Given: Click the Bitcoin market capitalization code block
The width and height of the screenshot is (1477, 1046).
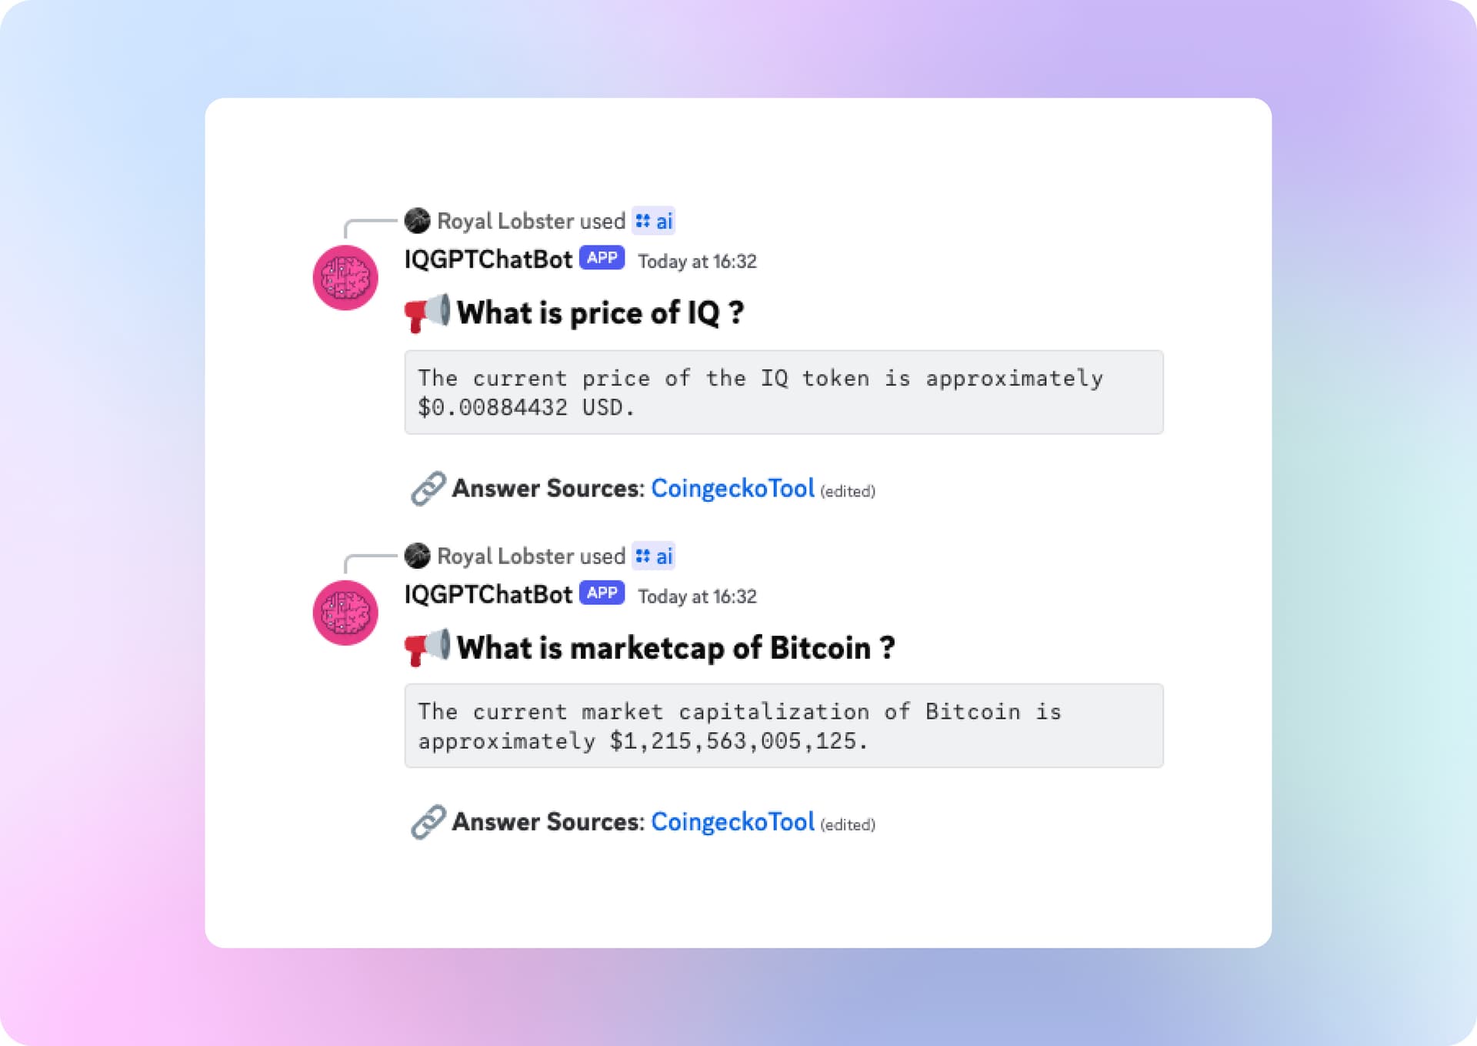Looking at the screenshot, I should 783,726.
